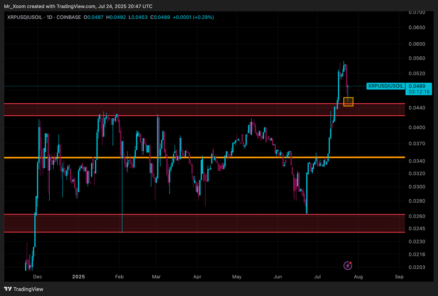The height and width of the screenshot is (296, 438).
Task: Click the XRPUSD/USOIL price label tag
Action: click(385, 86)
